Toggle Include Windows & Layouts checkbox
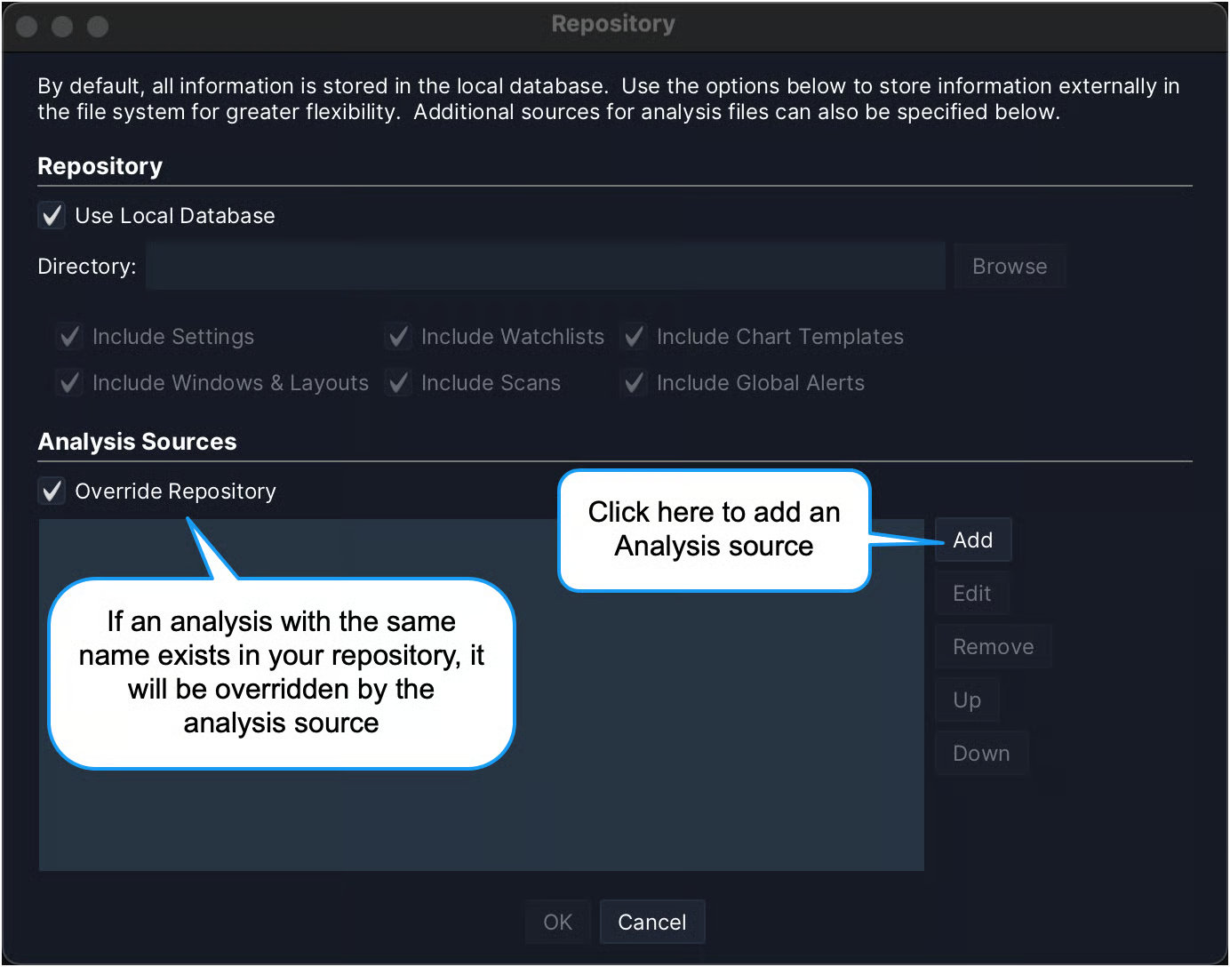1230x967 pixels. 70,383
